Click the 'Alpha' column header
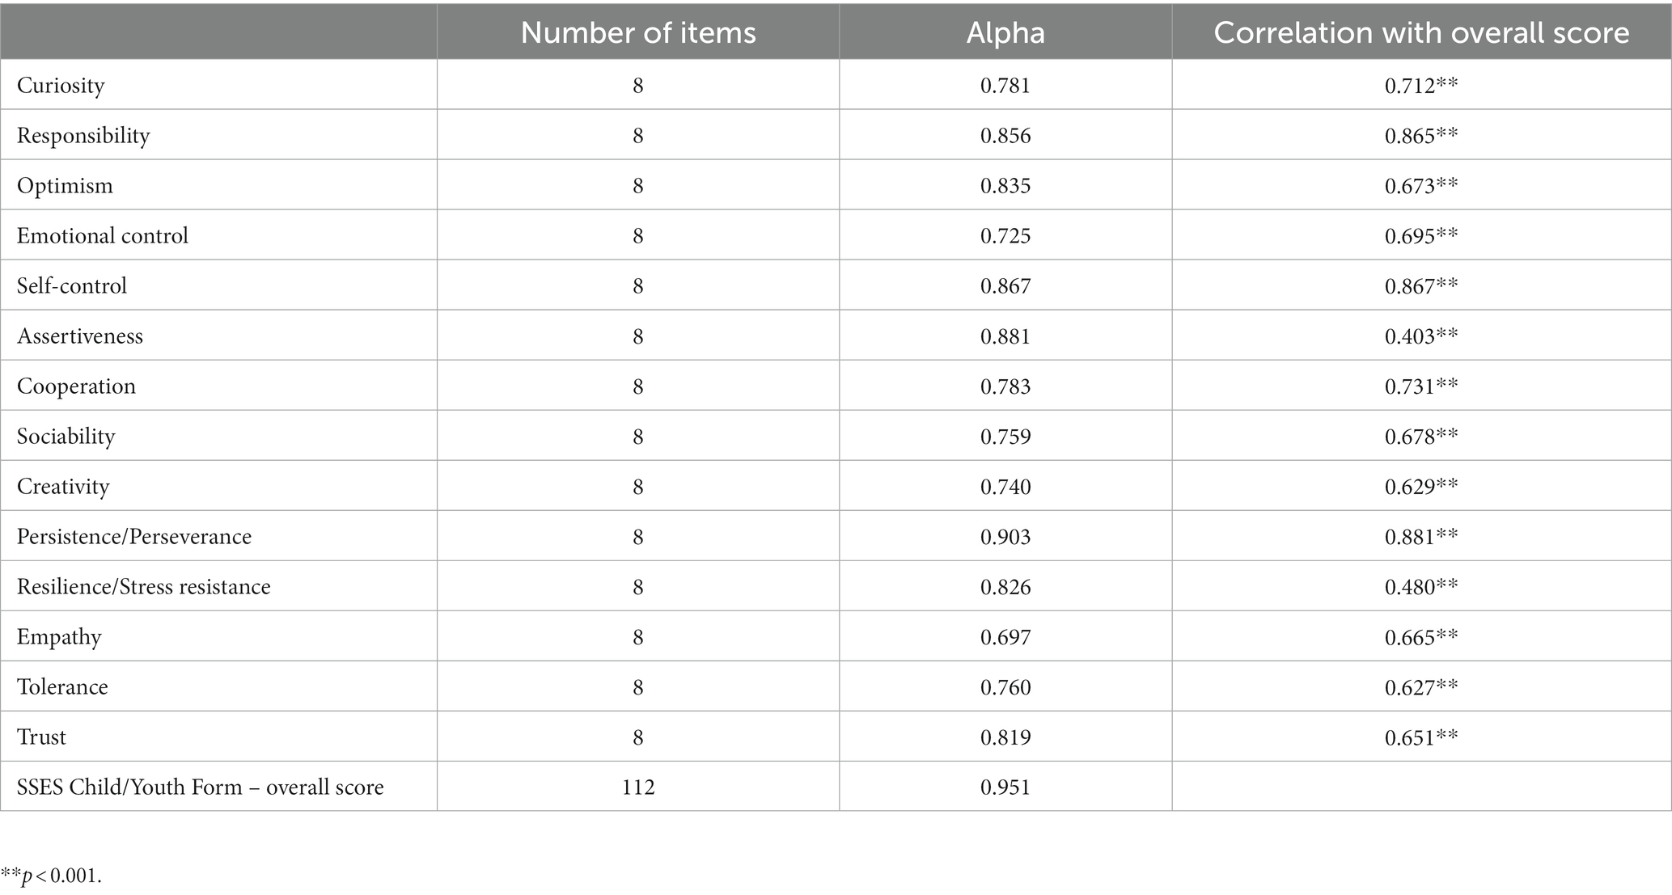Viewport: 1672px width, 895px height. tap(1005, 32)
